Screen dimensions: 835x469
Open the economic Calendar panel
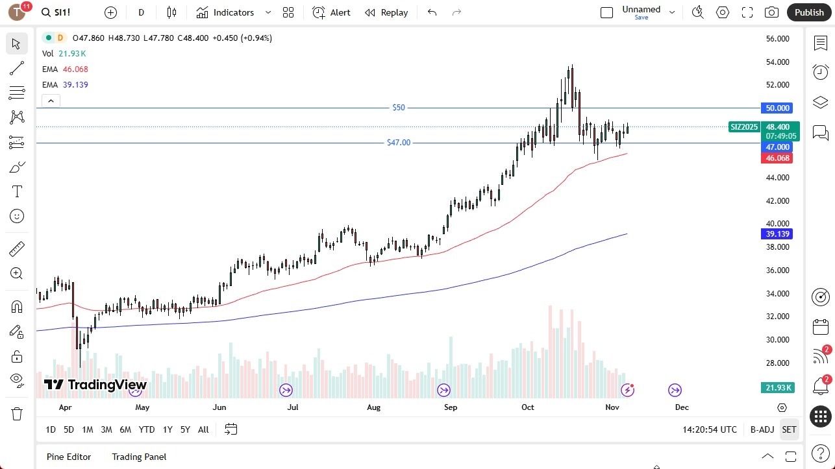point(819,327)
